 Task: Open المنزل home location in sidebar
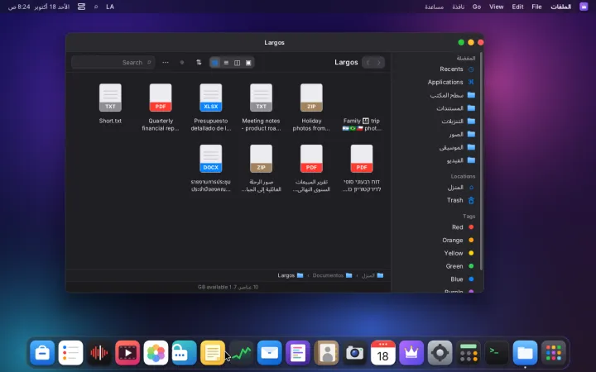click(437, 187)
